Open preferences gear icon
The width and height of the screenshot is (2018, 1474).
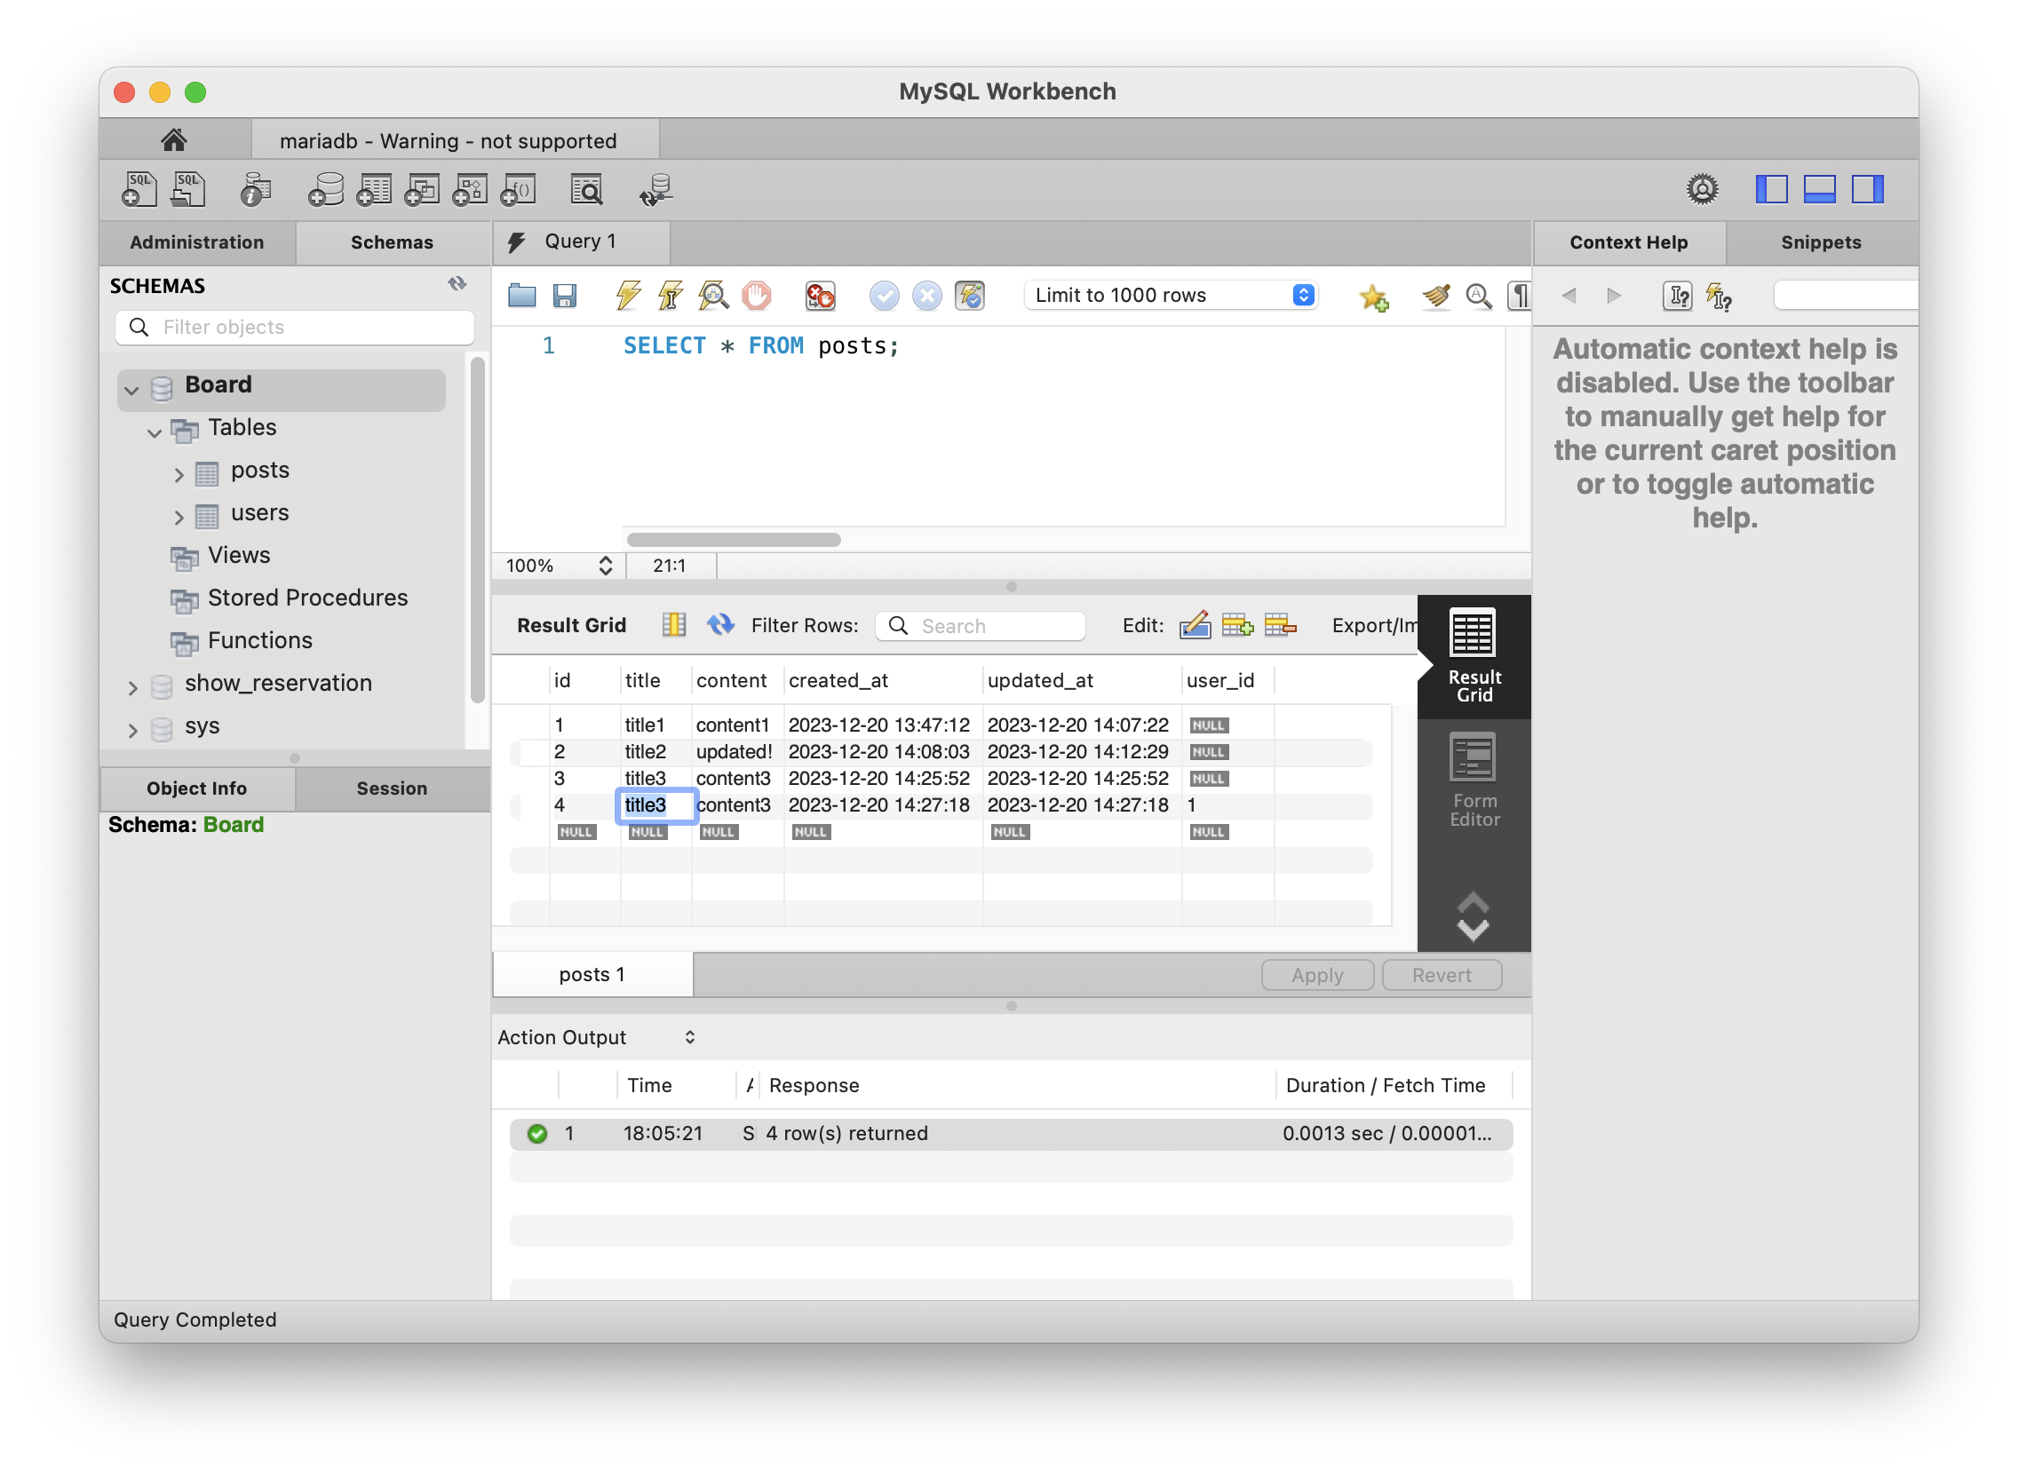coord(1702,189)
